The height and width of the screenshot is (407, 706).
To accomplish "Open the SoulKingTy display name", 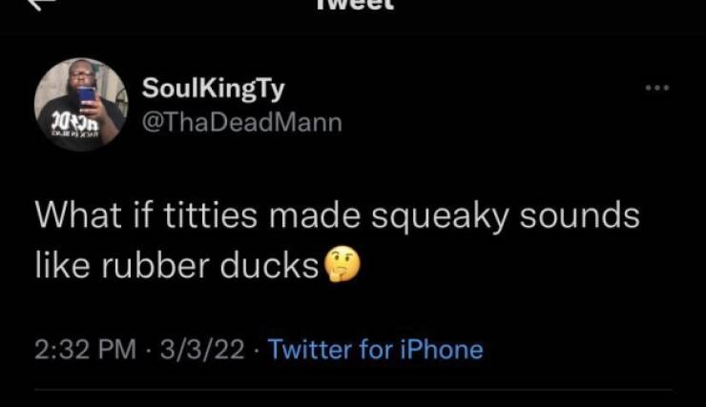I will (213, 89).
